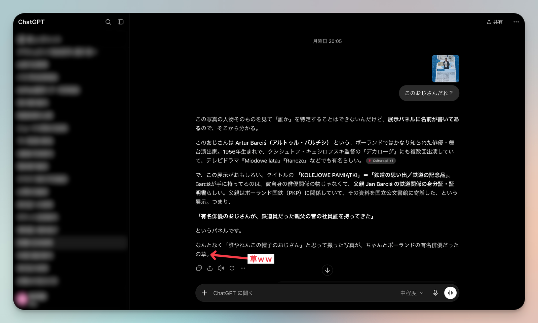Toggle the sidebar panel icon
This screenshot has height=323, width=538.
coord(120,22)
